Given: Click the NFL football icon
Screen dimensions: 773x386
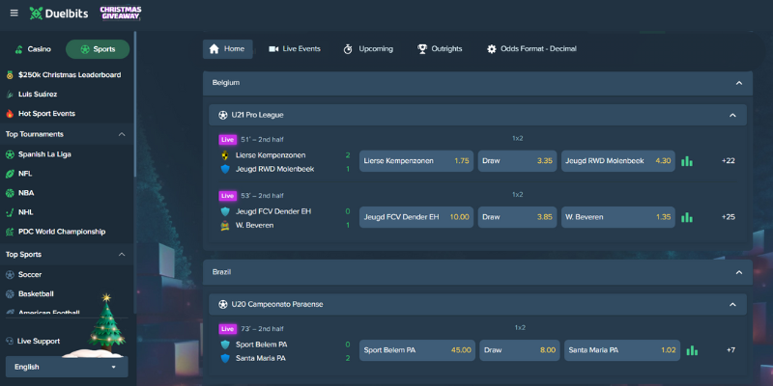Looking at the screenshot, I should point(10,174).
